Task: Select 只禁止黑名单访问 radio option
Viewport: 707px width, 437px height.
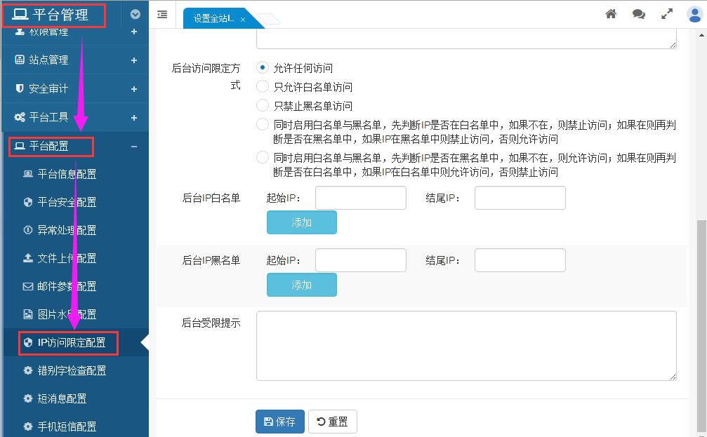Action: 263,106
